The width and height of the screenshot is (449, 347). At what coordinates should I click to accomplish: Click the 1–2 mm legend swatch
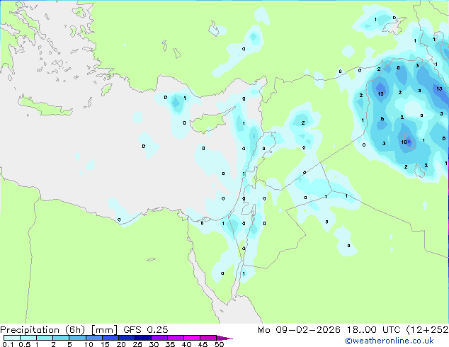point(45,338)
